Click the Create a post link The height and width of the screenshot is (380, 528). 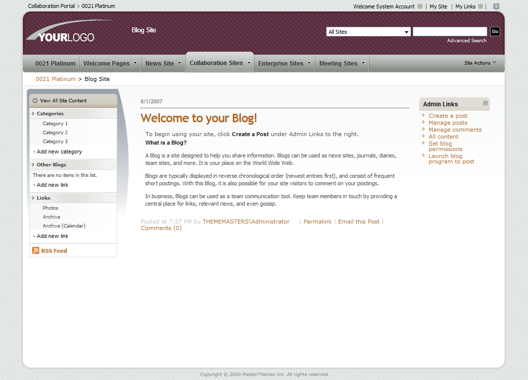pyautogui.click(x=448, y=115)
